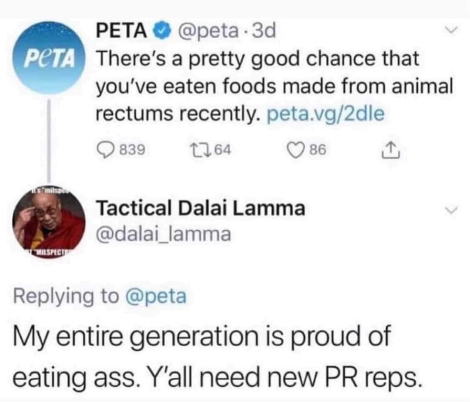Click the 839 replies count

pyautogui.click(x=129, y=151)
